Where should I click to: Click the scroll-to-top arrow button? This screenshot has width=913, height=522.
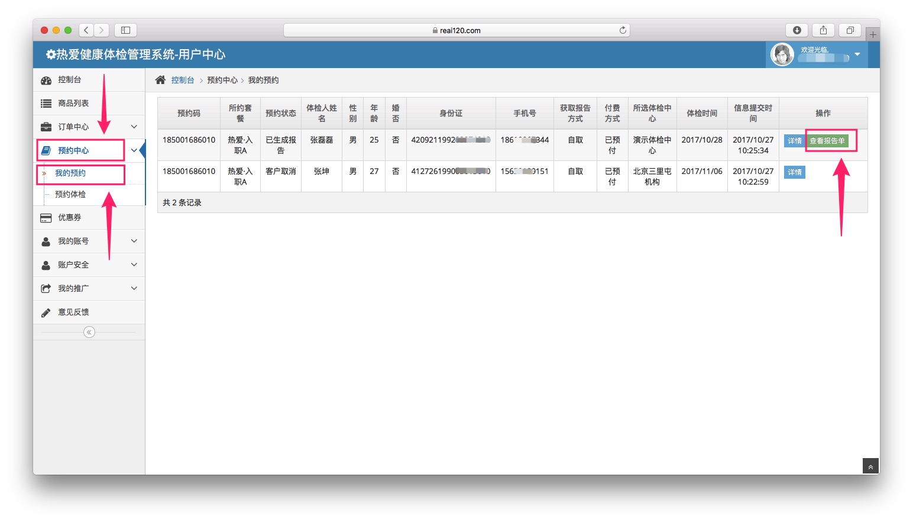[x=870, y=467]
